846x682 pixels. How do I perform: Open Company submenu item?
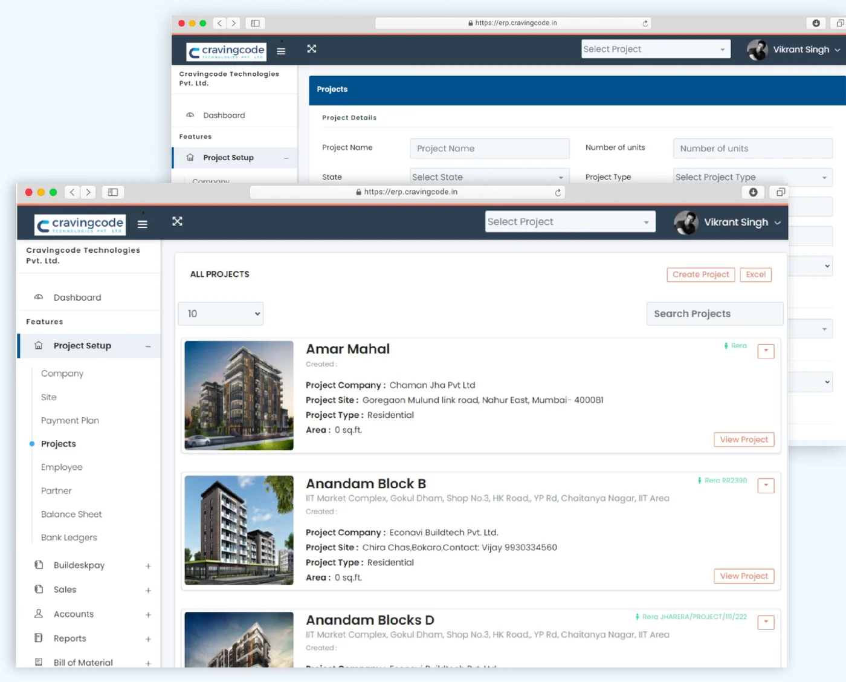[62, 374]
